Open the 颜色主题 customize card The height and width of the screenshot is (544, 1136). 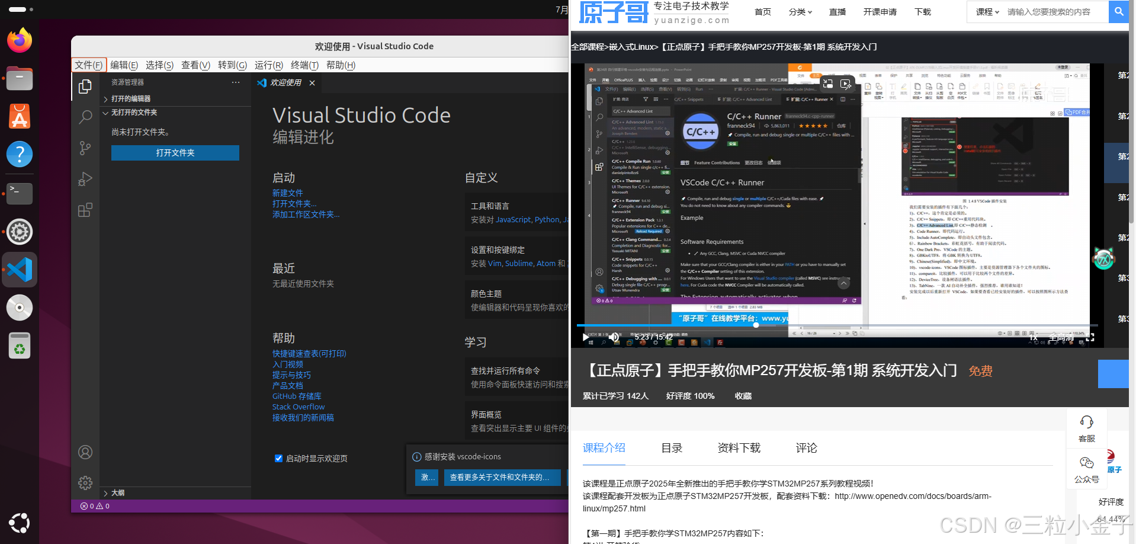516,300
